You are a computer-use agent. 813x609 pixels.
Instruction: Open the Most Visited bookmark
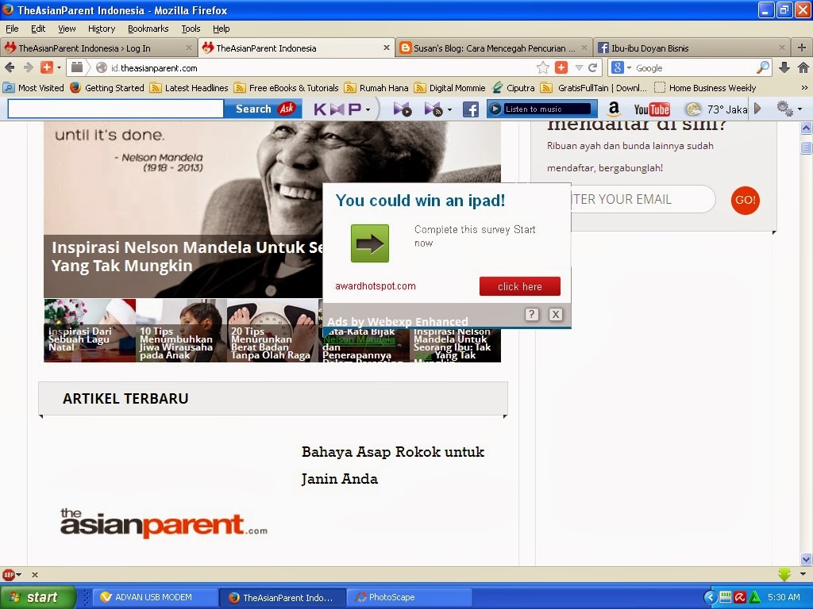click(34, 88)
